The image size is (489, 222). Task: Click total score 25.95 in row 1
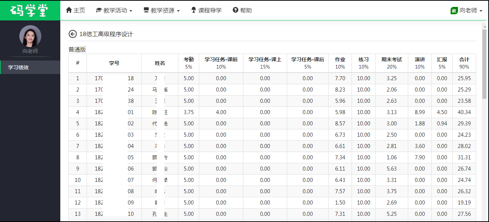(x=464, y=78)
